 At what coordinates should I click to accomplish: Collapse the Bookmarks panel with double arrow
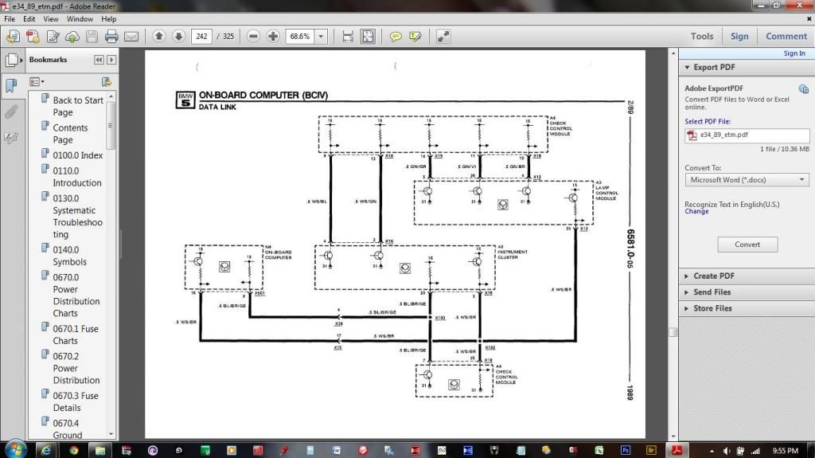point(99,60)
